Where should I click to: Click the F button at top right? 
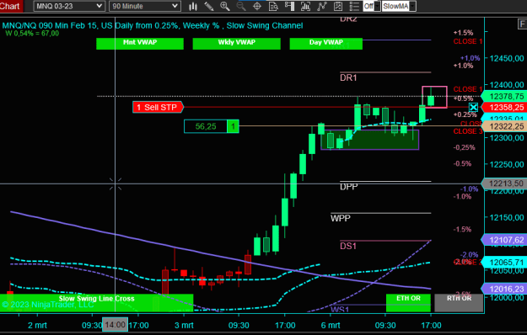[522, 24]
